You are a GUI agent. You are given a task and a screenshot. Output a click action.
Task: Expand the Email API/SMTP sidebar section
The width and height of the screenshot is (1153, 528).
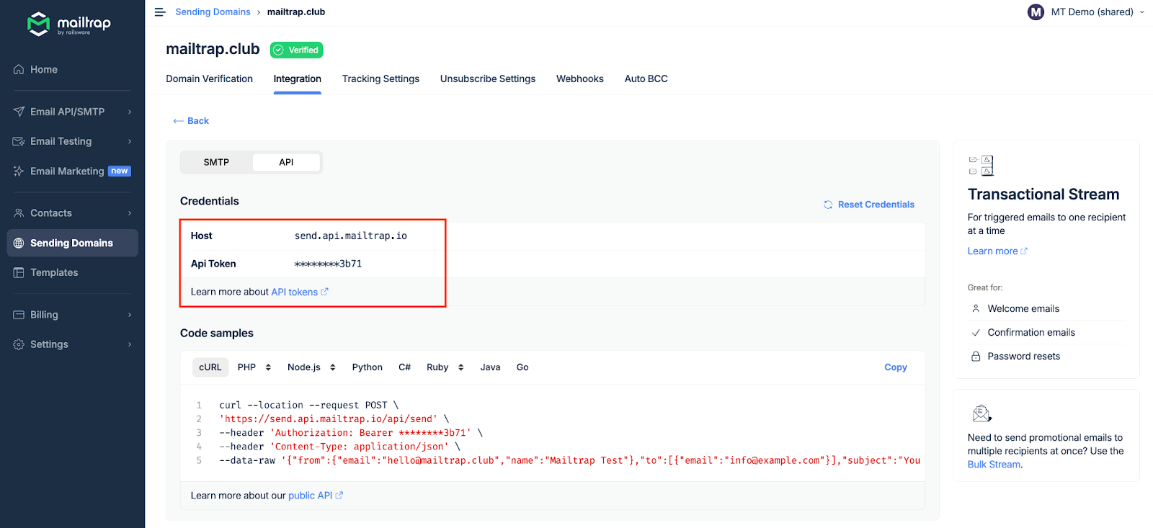(x=72, y=112)
